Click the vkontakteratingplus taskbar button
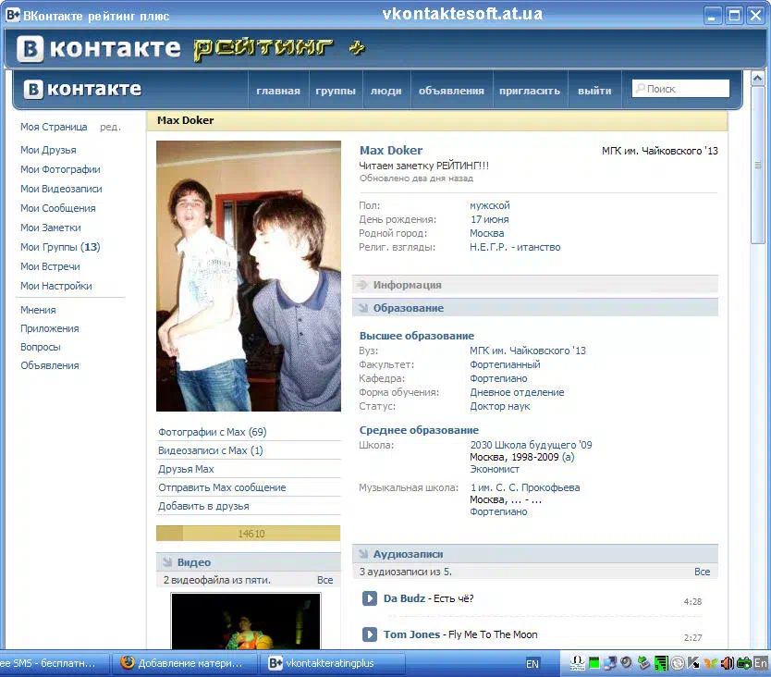 click(x=335, y=663)
